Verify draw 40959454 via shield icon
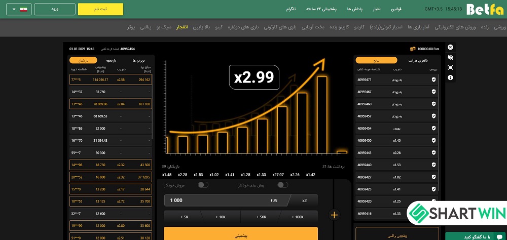This screenshot has height=240, width=507. click(x=433, y=128)
